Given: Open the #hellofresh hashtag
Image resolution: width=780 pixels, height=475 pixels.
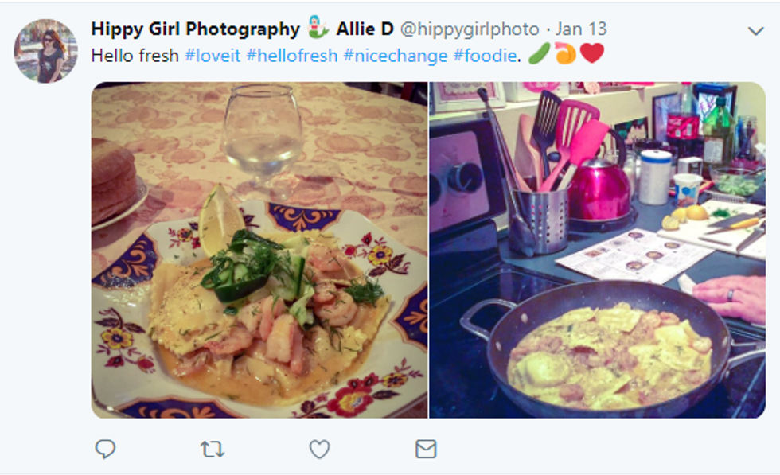Looking at the screenshot, I should point(292,55).
